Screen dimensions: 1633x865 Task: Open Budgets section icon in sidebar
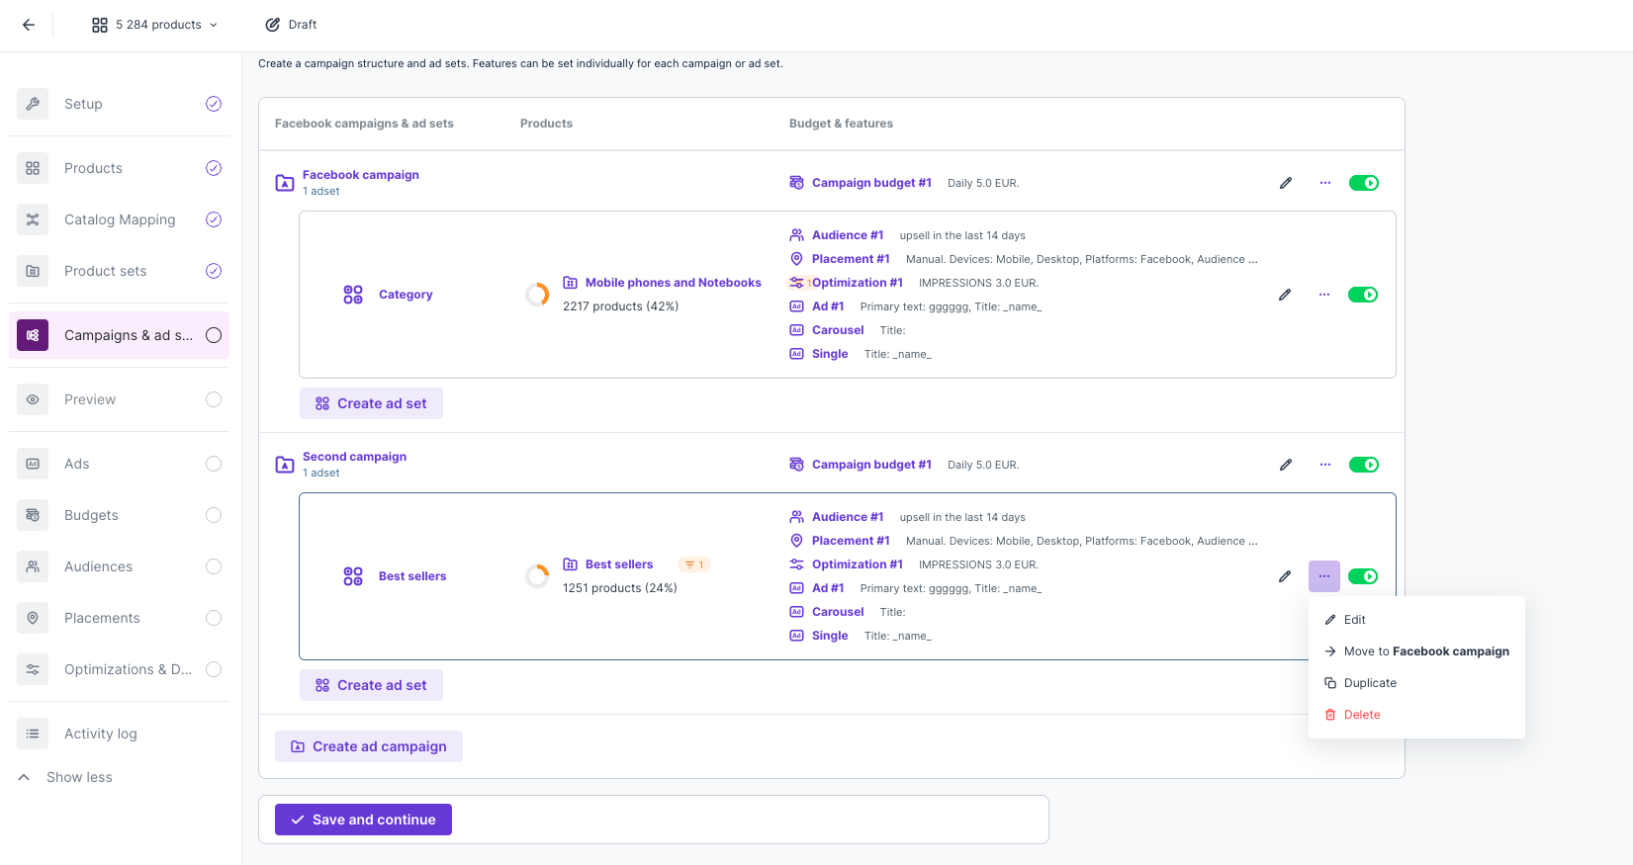pos(33,515)
